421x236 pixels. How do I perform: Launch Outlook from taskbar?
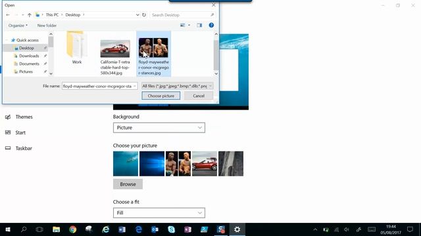(155, 229)
